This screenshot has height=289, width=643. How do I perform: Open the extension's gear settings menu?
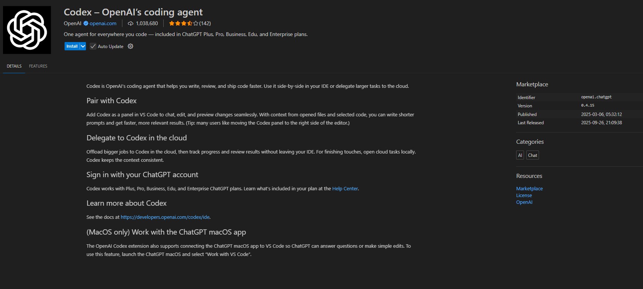tap(131, 46)
